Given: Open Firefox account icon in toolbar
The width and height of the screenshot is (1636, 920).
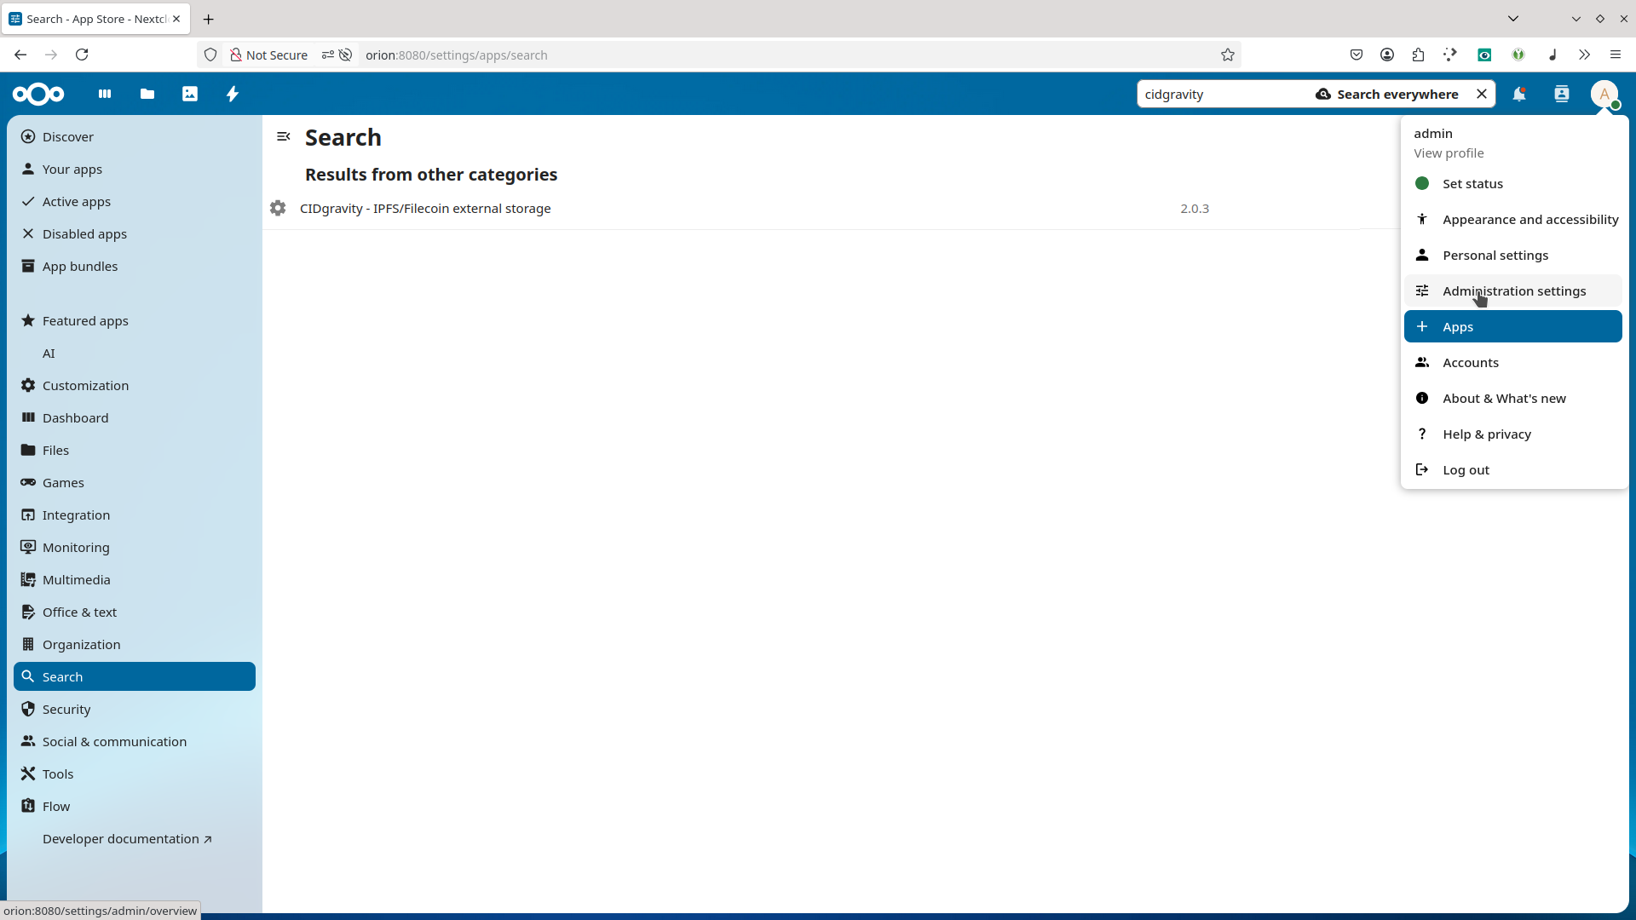Looking at the screenshot, I should (1387, 55).
